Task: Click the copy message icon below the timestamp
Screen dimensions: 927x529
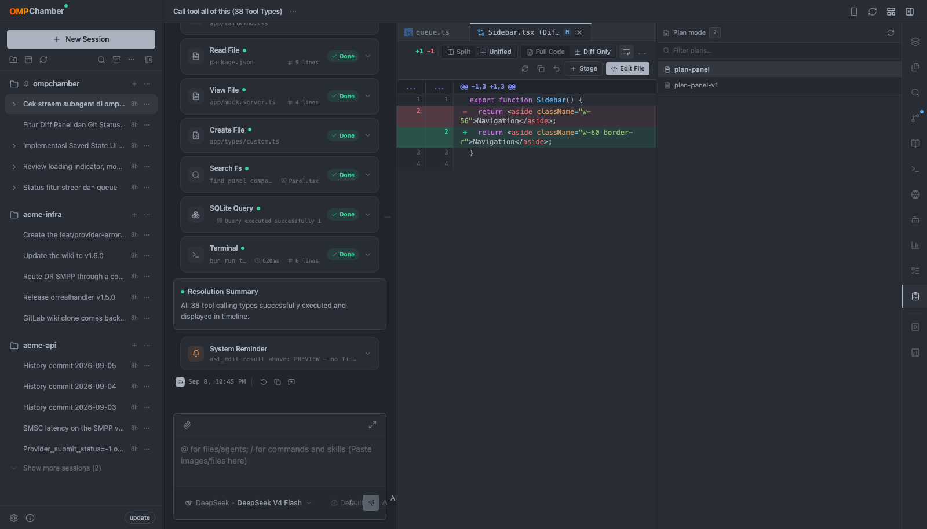Action: tap(278, 382)
